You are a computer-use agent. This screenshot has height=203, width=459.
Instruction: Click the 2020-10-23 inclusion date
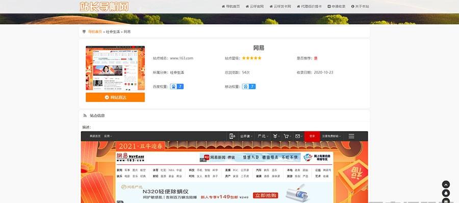coord(323,72)
